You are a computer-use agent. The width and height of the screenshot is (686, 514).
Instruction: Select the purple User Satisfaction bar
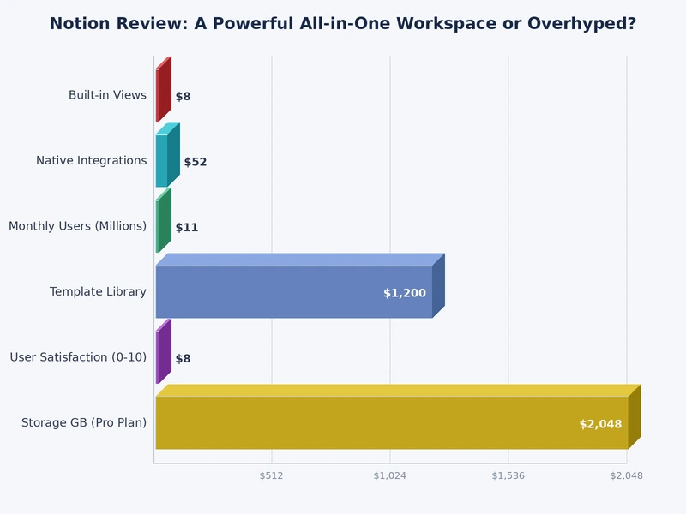click(164, 351)
